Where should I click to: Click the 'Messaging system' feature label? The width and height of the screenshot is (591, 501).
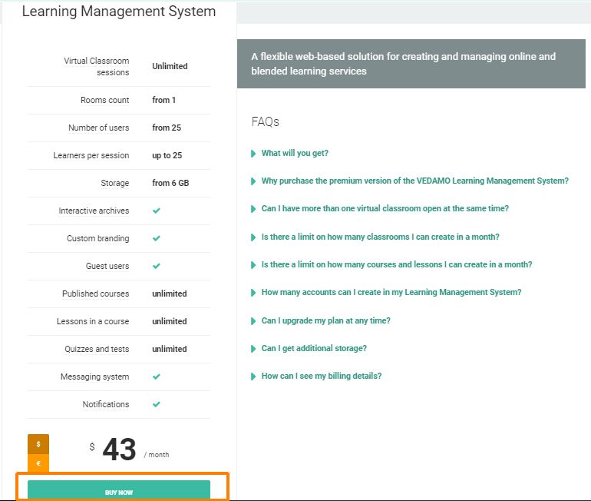pyautogui.click(x=95, y=377)
